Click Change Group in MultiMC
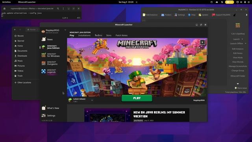Viewport: 252px width, 142px height. (238, 71)
